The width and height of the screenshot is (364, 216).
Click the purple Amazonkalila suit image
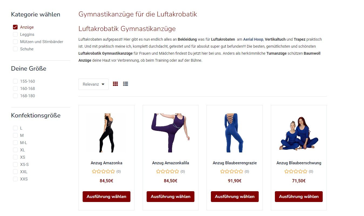click(170, 133)
